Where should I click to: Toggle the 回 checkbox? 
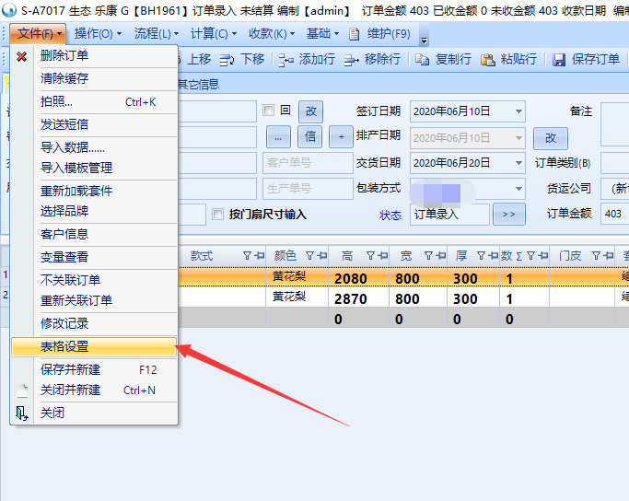(269, 111)
